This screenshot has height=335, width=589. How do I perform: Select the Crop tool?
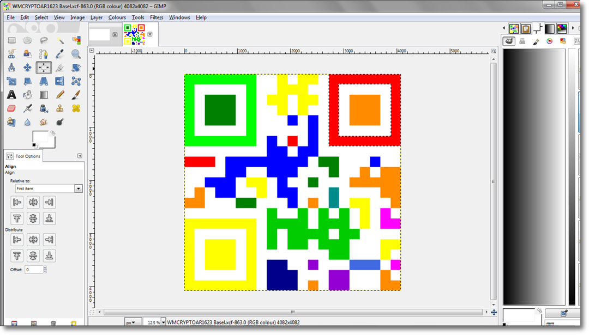pyautogui.click(x=60, y=68)
